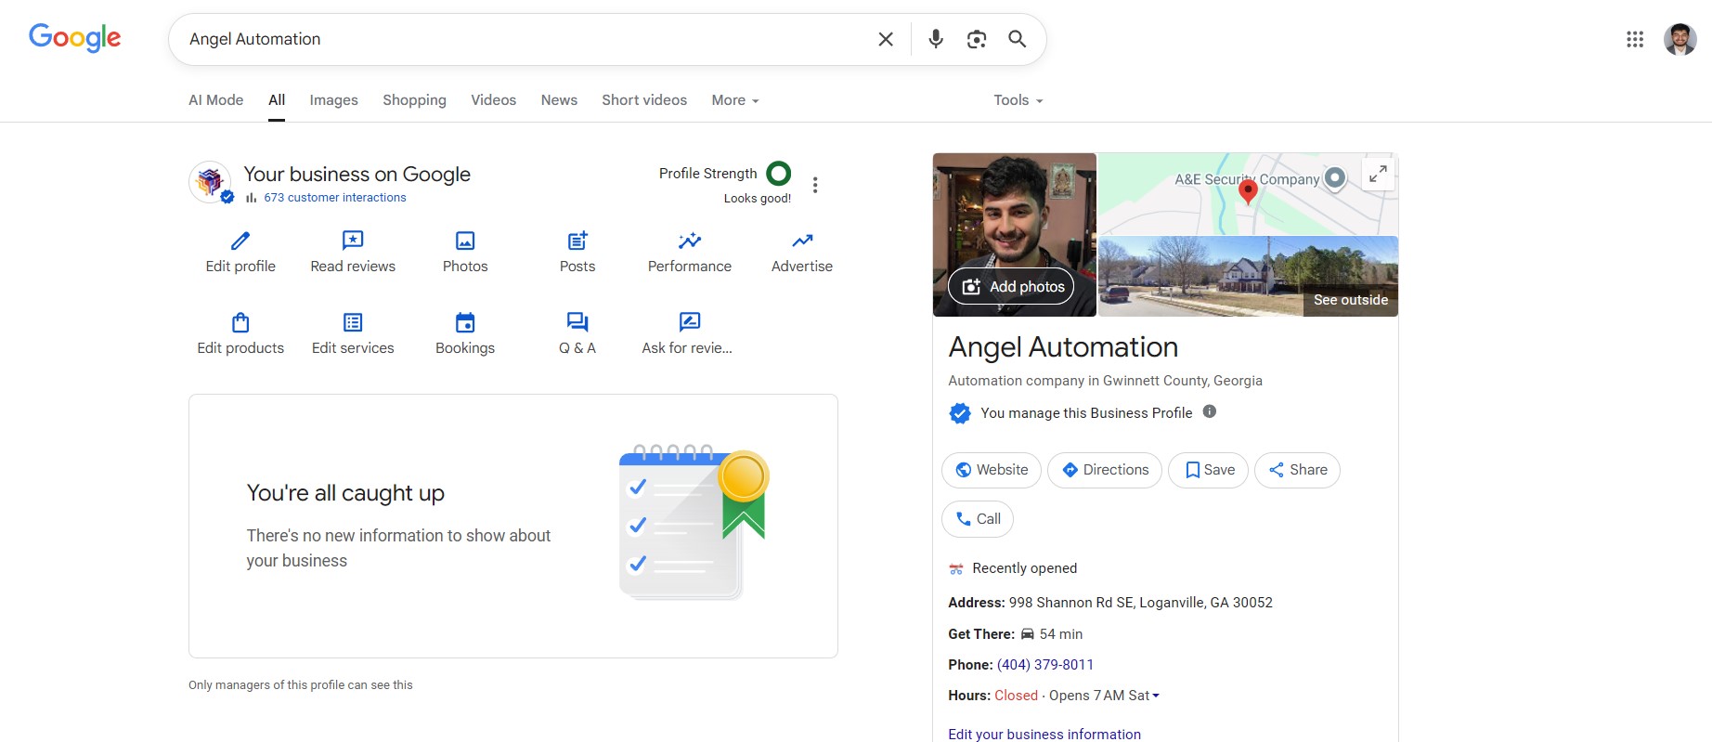
Task: Switch to Short videos tab
Action: 644,100
